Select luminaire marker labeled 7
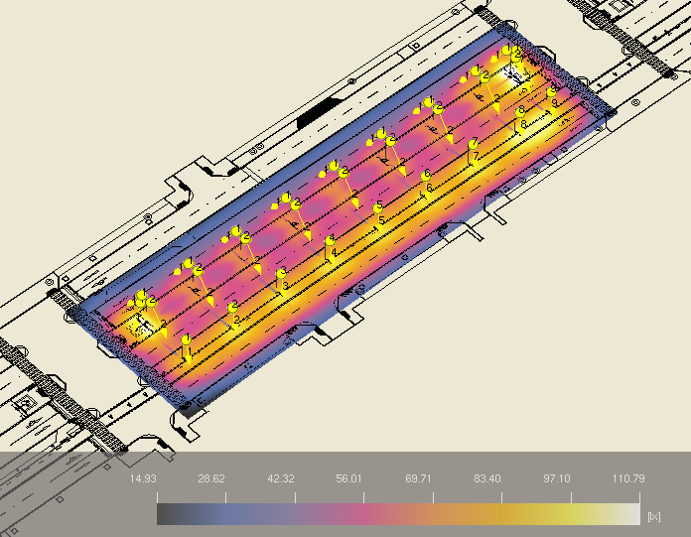The image size is (691, 537). (474, 144)
